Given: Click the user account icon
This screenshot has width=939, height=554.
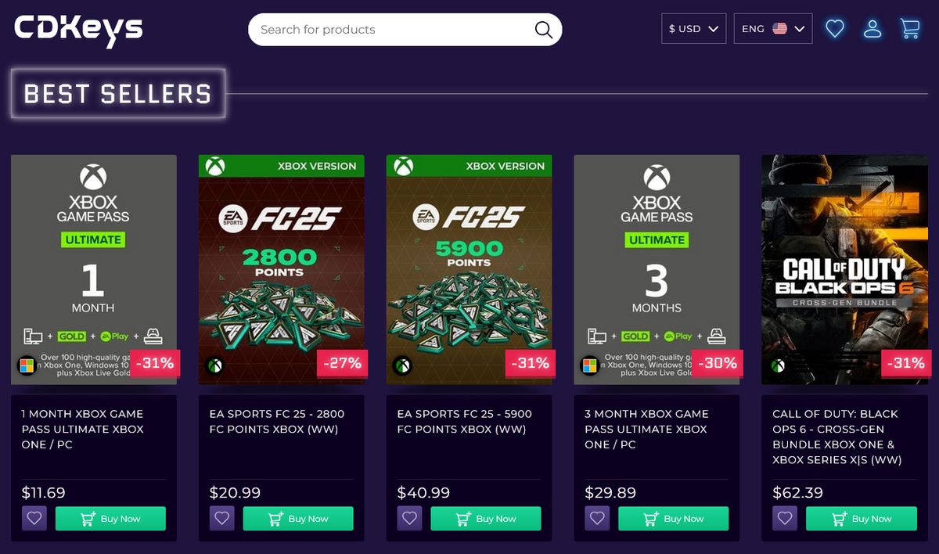Looking at the screenshot, I should point(872,28).
